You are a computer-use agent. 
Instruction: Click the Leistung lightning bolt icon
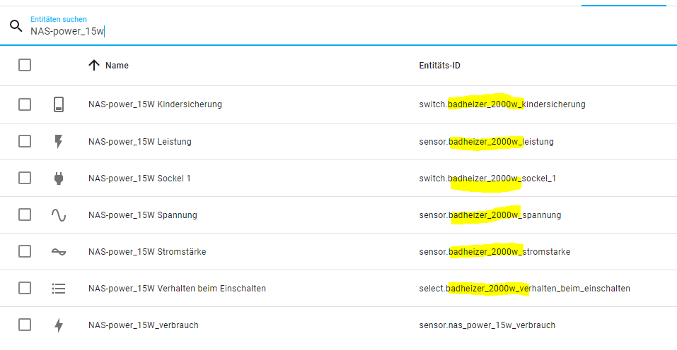click(59, 141)
